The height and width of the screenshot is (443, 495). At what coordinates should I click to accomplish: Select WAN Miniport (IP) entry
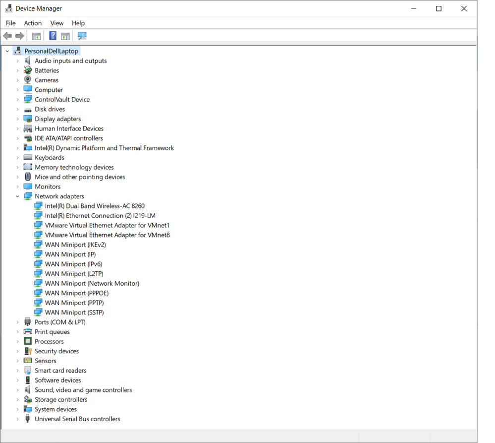coord(70,254)
